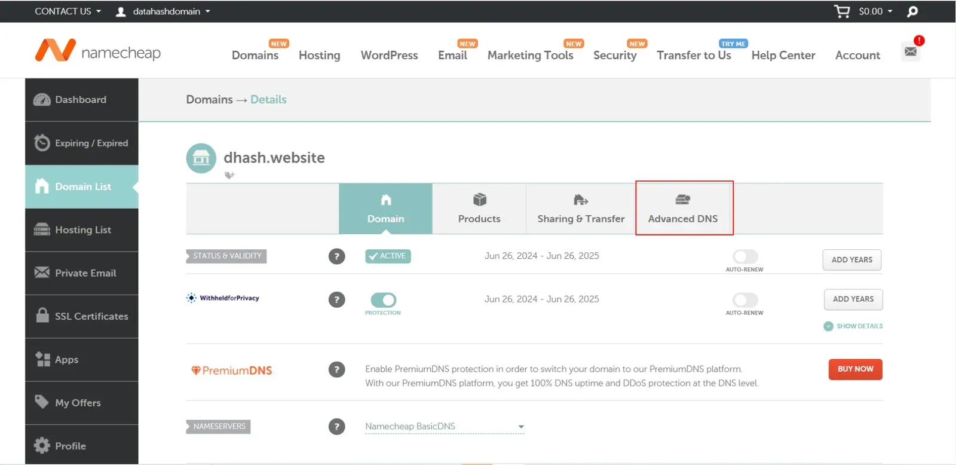This screenshot has height=465, width=956.
Task: Open the WordPress menu
Action: 390,55
